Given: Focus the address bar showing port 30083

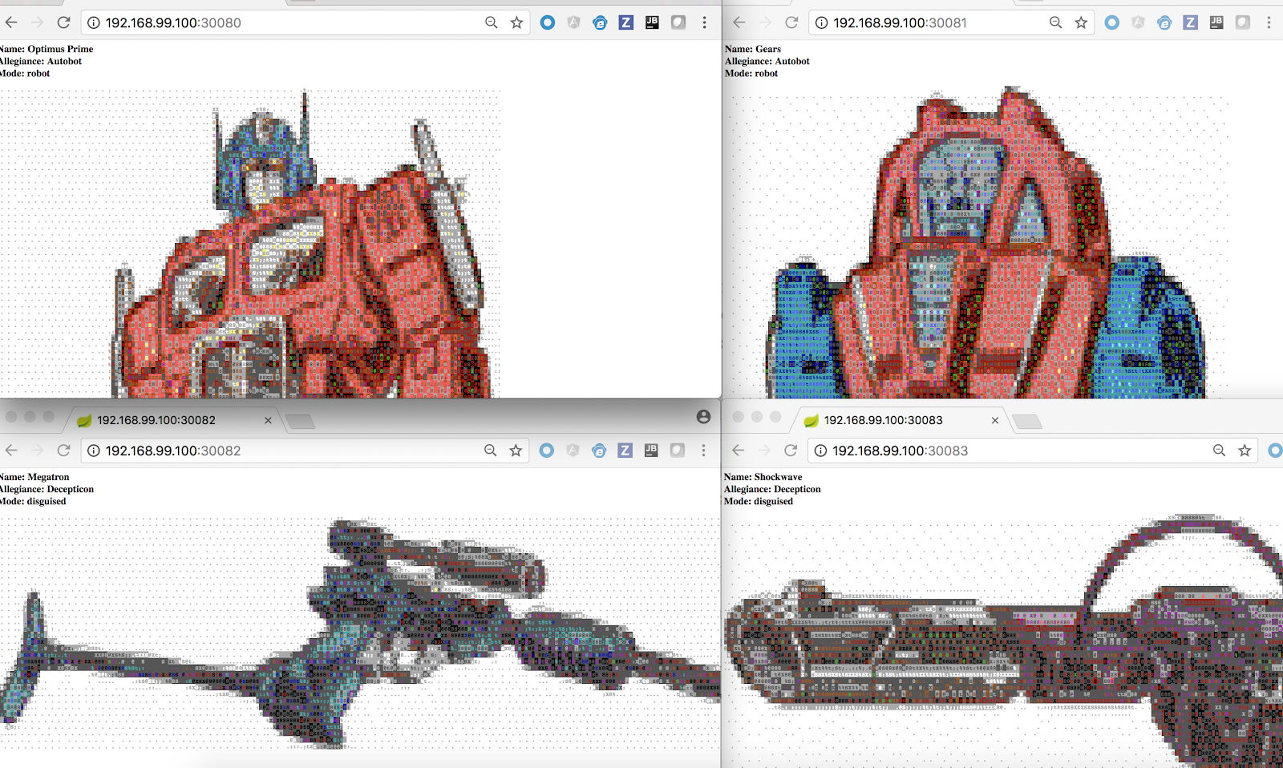Looking at the screenshot, I should coord(1034,451).
